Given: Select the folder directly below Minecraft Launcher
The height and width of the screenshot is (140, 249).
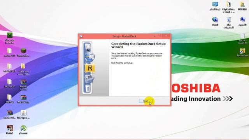Looking at the screenshot, I should (x=9, y=52).
